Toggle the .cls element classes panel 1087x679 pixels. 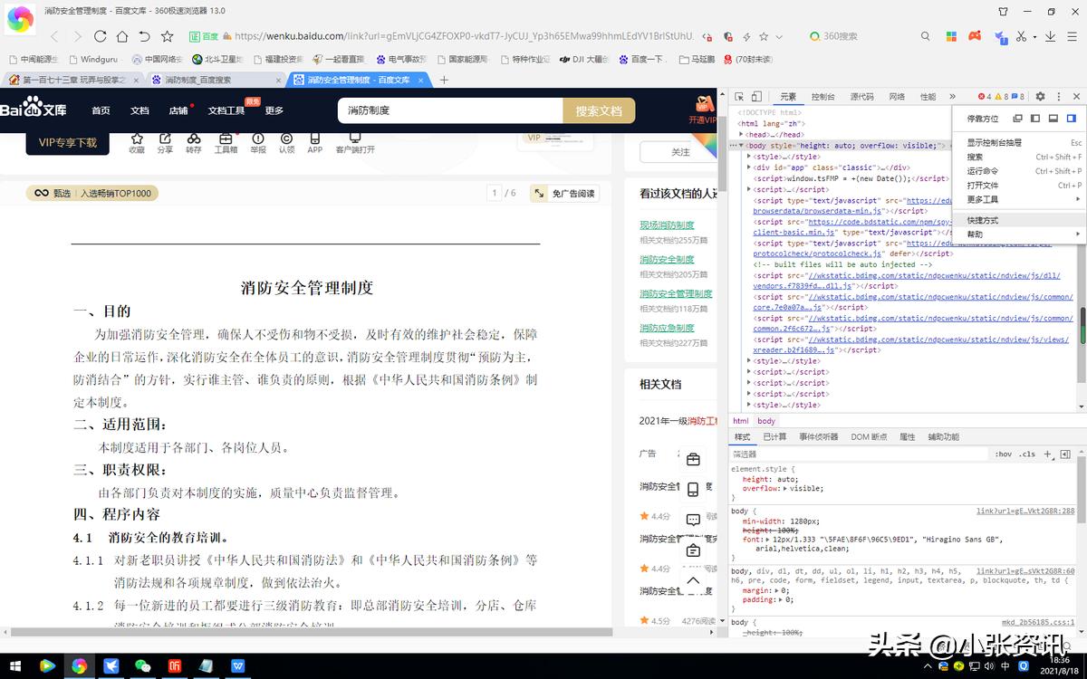coord(1028,454)
